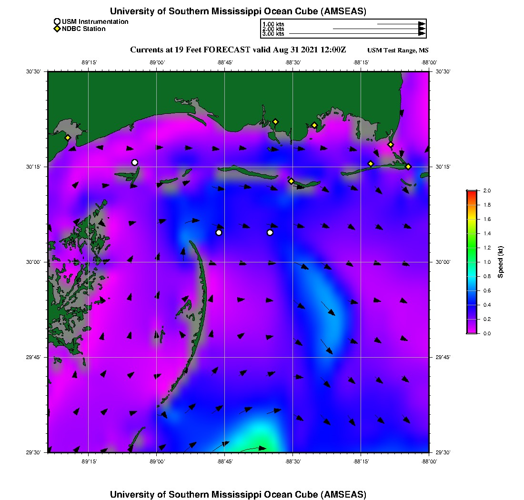Click the bottom axis label -88°15'
Viewport: 524px width, 500px height.
(x=361, y=461)
